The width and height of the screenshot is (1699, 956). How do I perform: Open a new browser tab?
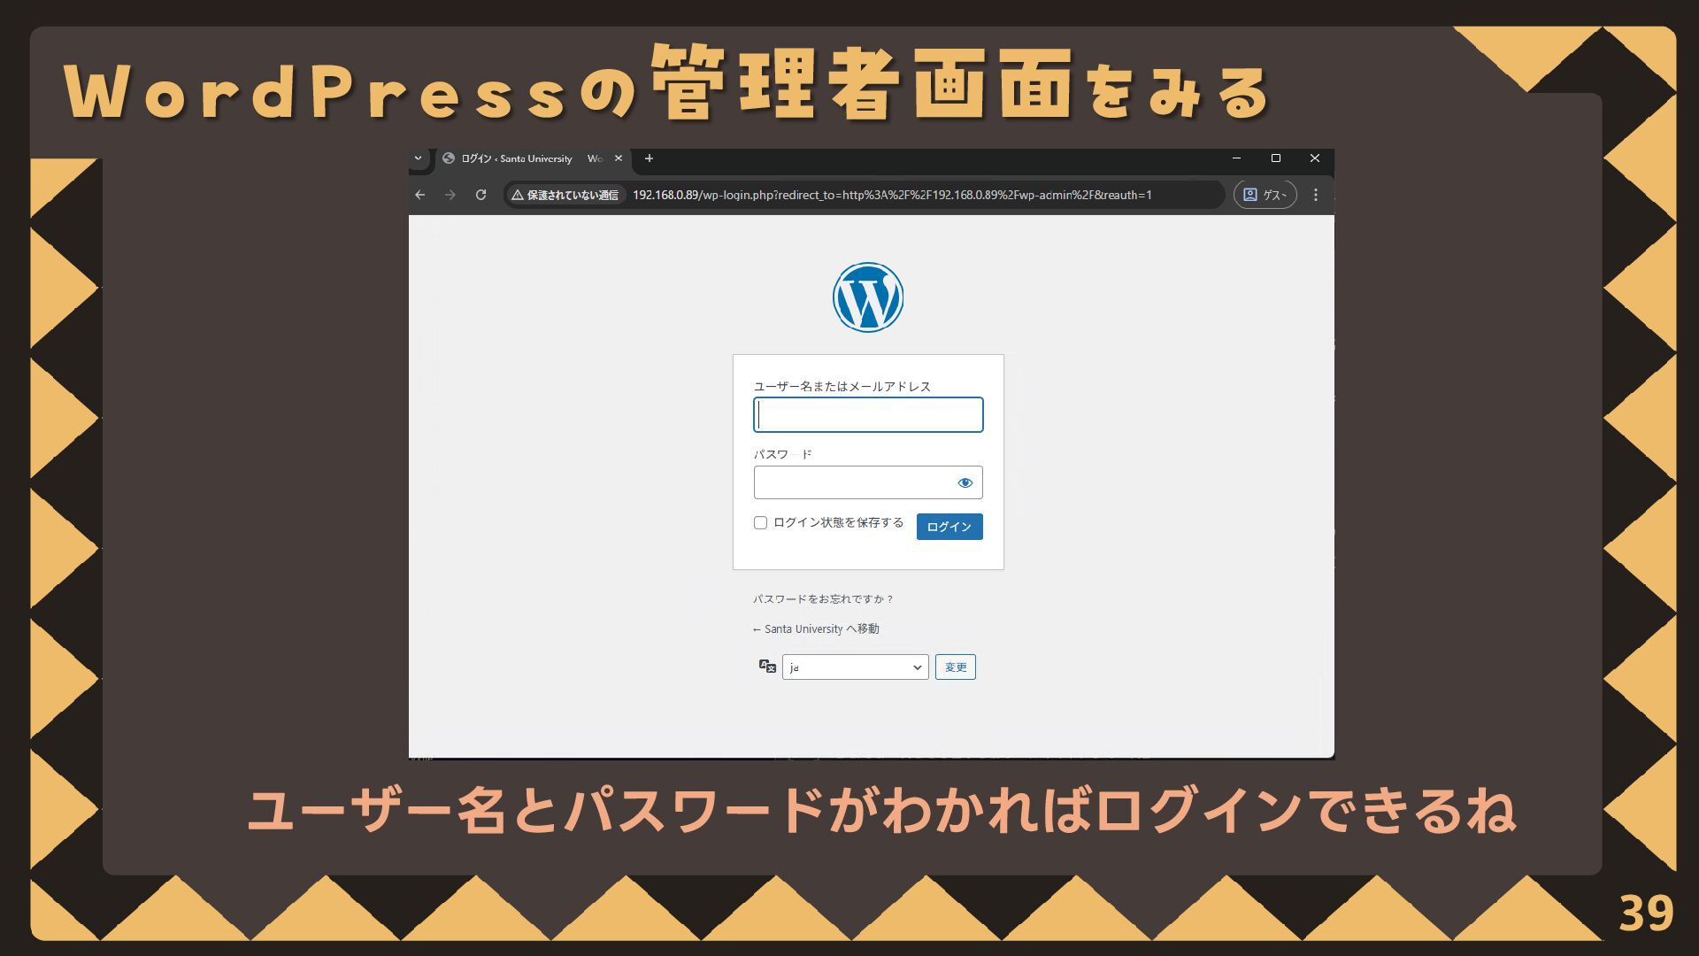(649, 158)
